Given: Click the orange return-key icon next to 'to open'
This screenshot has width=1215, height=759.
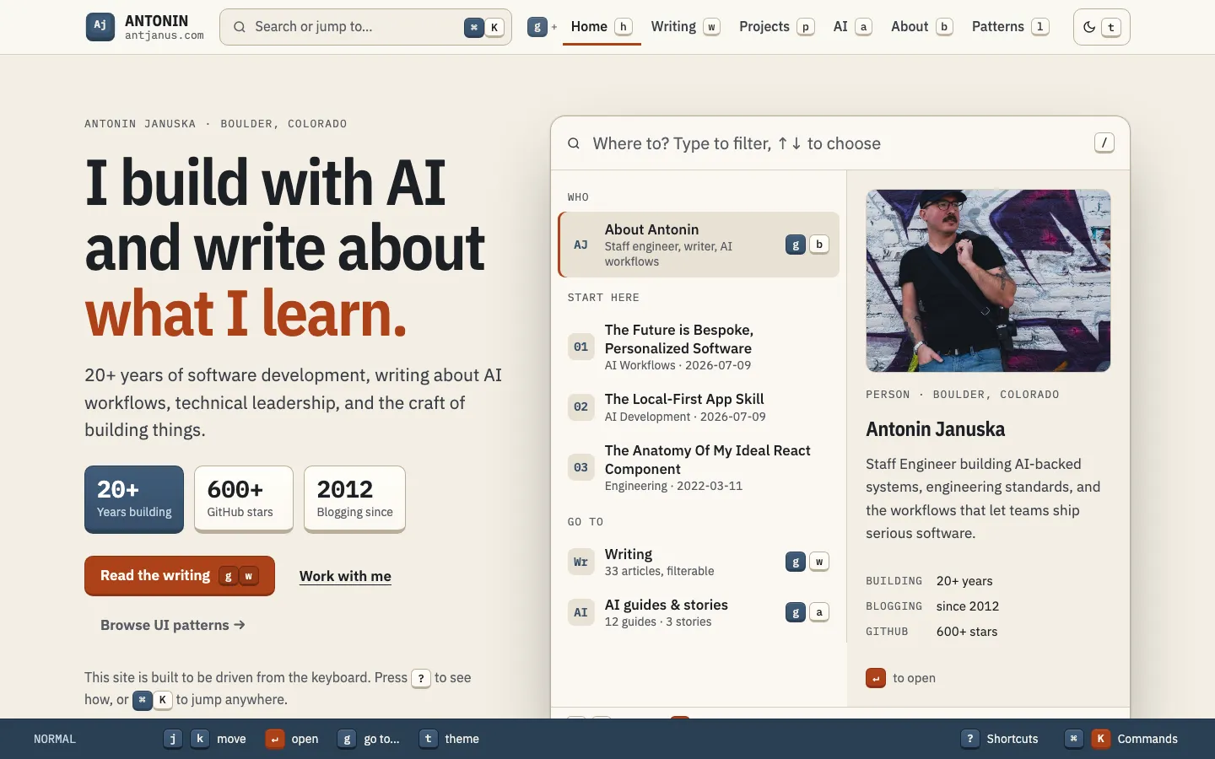Looking at the screenshot, I should (x=876, y=678).
